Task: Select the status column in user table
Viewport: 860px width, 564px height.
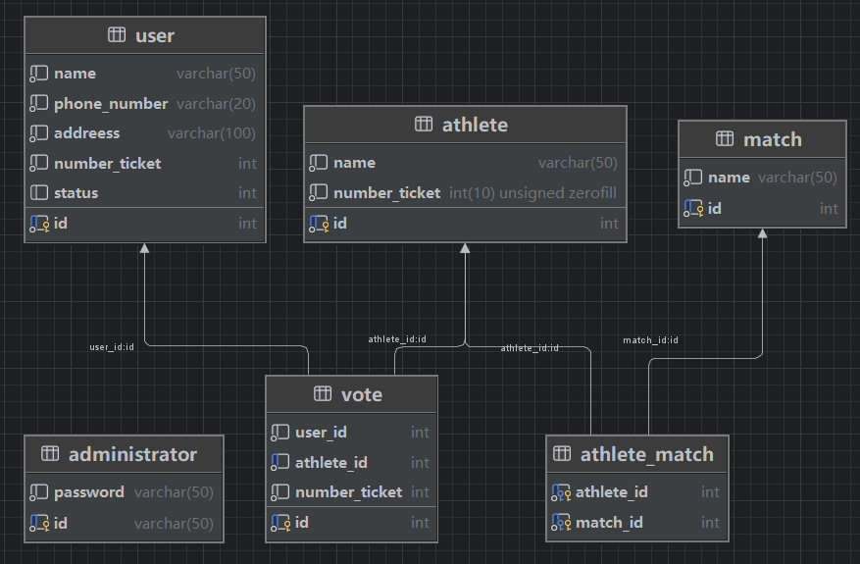Action: pos(76,193)
